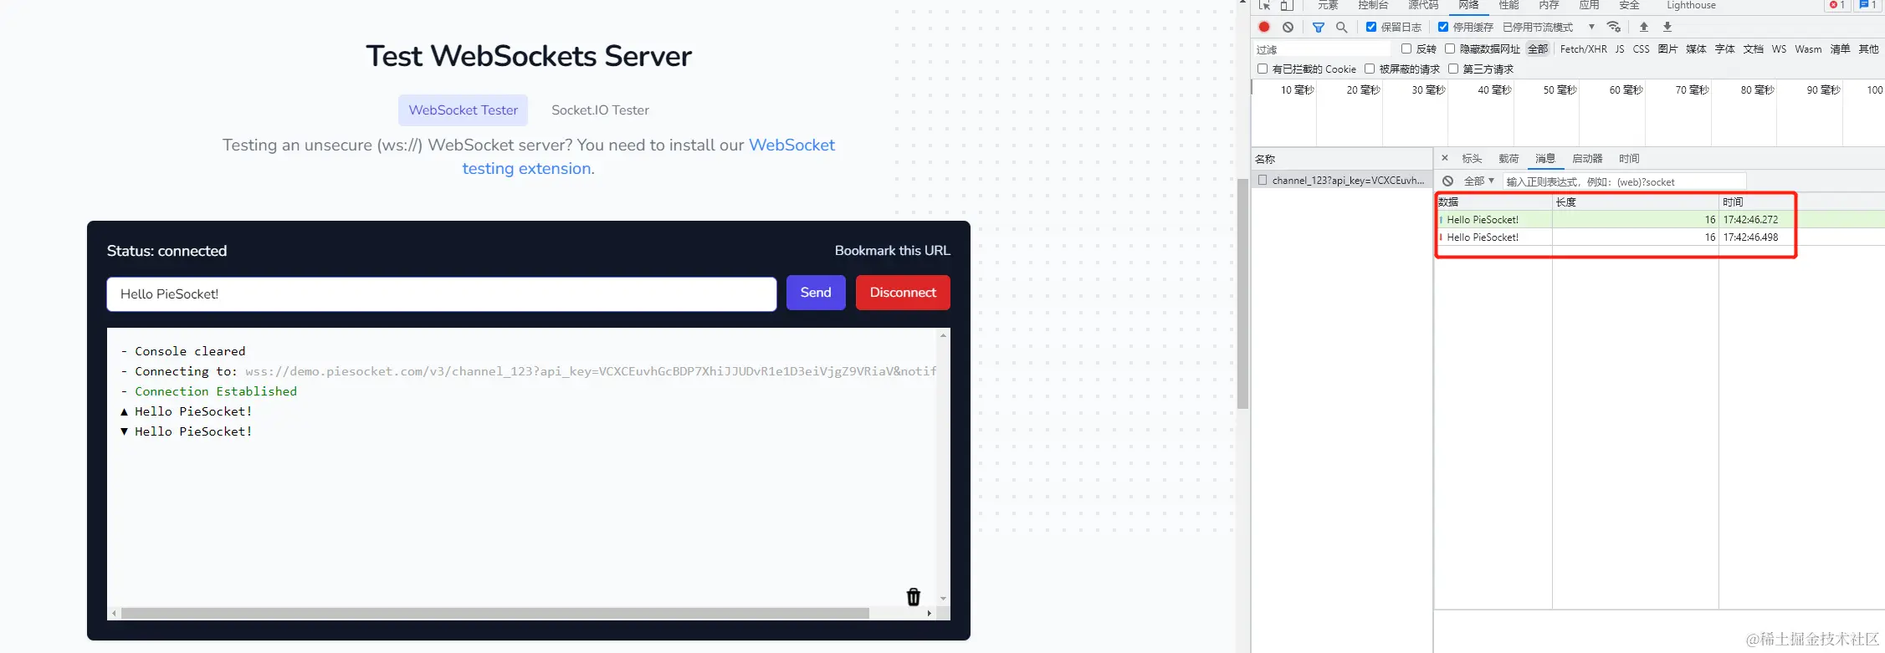Screen dimensions: 1885x653
Task: Clear the network log icon
Action: (1288, 27)
